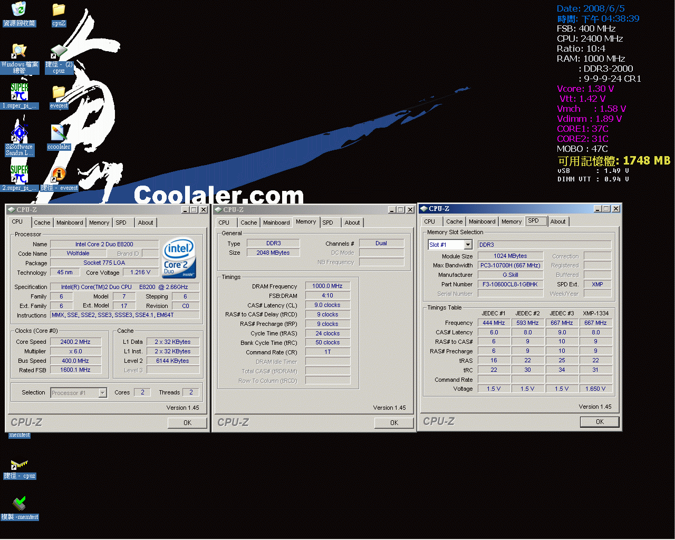
Task: Click the Intel Core 2 Duo logo
Action: [179, 258]
